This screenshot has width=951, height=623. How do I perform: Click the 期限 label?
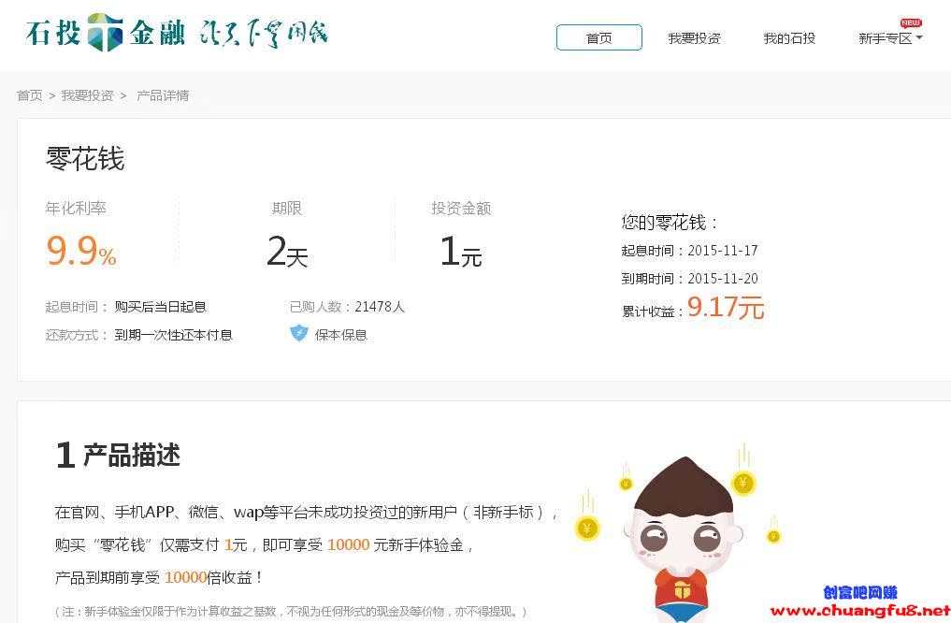pos(287,208)
